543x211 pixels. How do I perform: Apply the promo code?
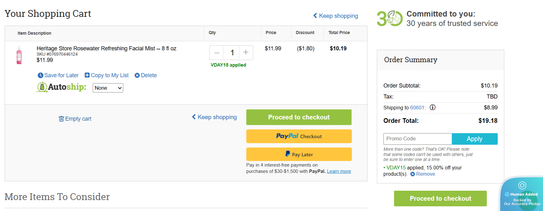pos(474,139)
